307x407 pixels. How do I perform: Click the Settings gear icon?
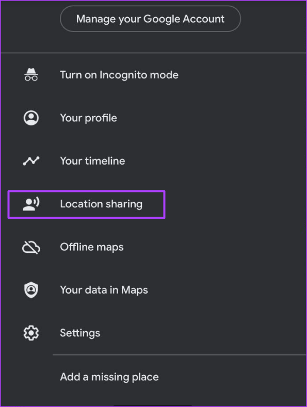(31, 333)
